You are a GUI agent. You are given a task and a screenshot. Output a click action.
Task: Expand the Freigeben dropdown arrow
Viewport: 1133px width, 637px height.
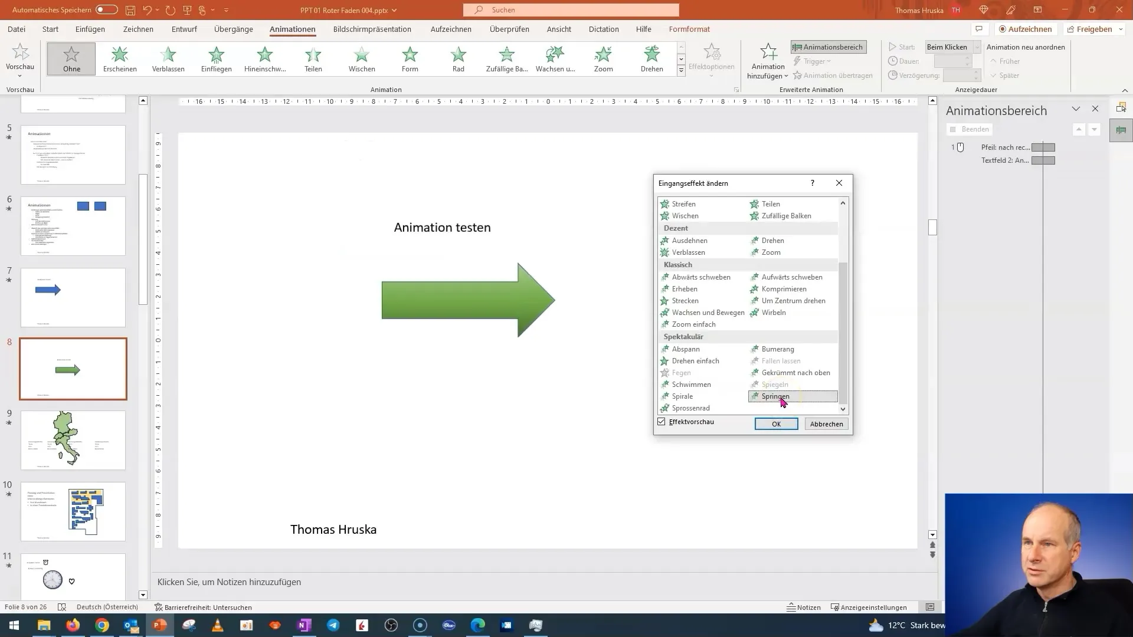1121,29
